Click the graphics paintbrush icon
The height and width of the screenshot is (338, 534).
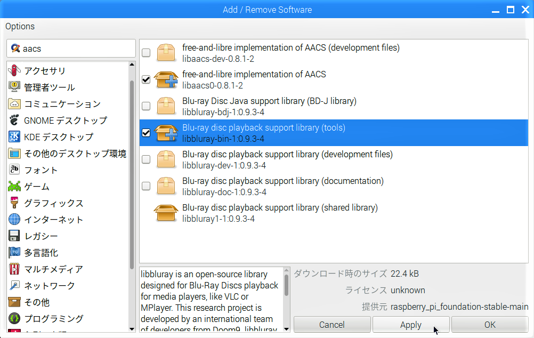14,203
